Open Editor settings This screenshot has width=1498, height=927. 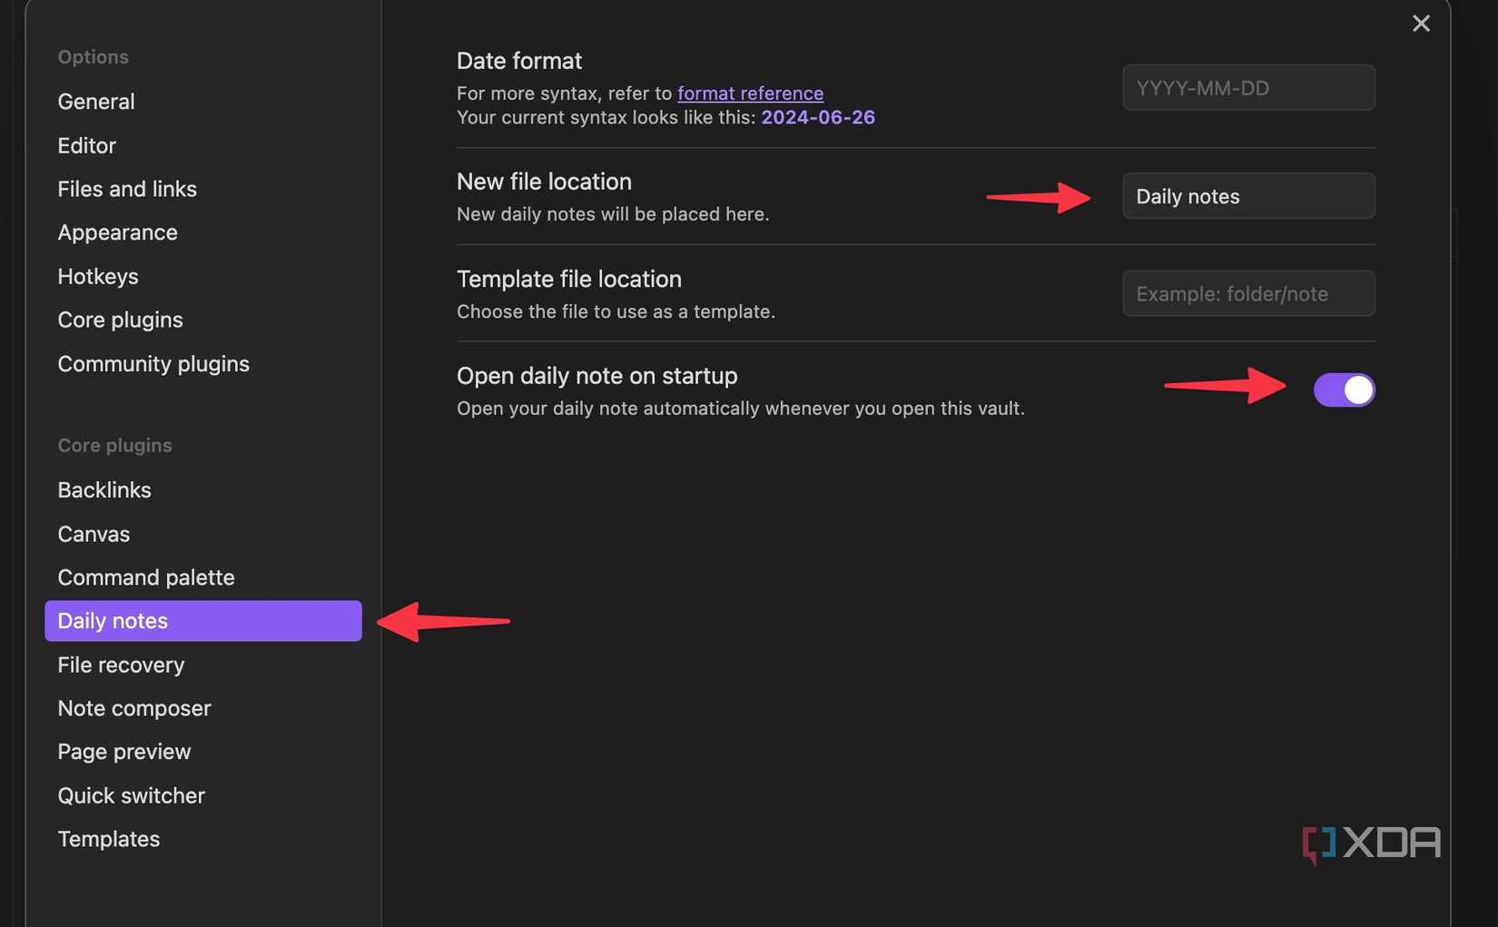click(86, 145)
